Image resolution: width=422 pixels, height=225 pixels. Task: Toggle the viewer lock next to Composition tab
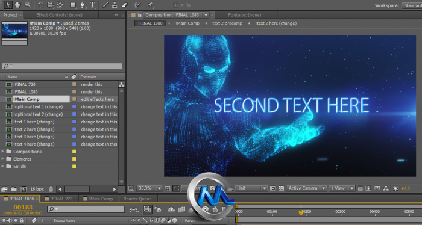(139, 15)
